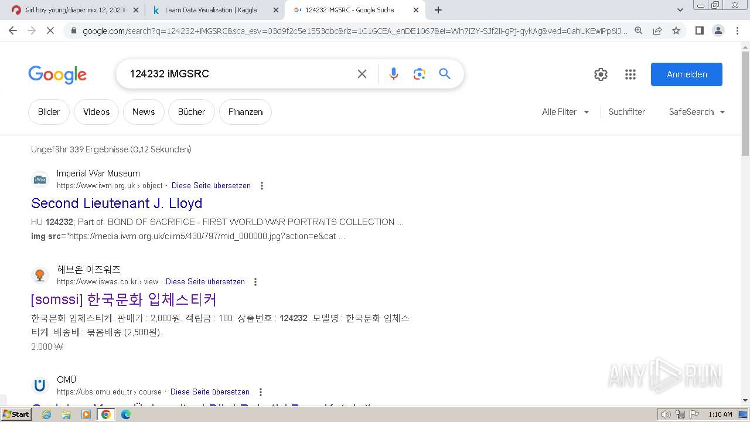
Task: Open Google settings gear
Action: coord(601,74)
